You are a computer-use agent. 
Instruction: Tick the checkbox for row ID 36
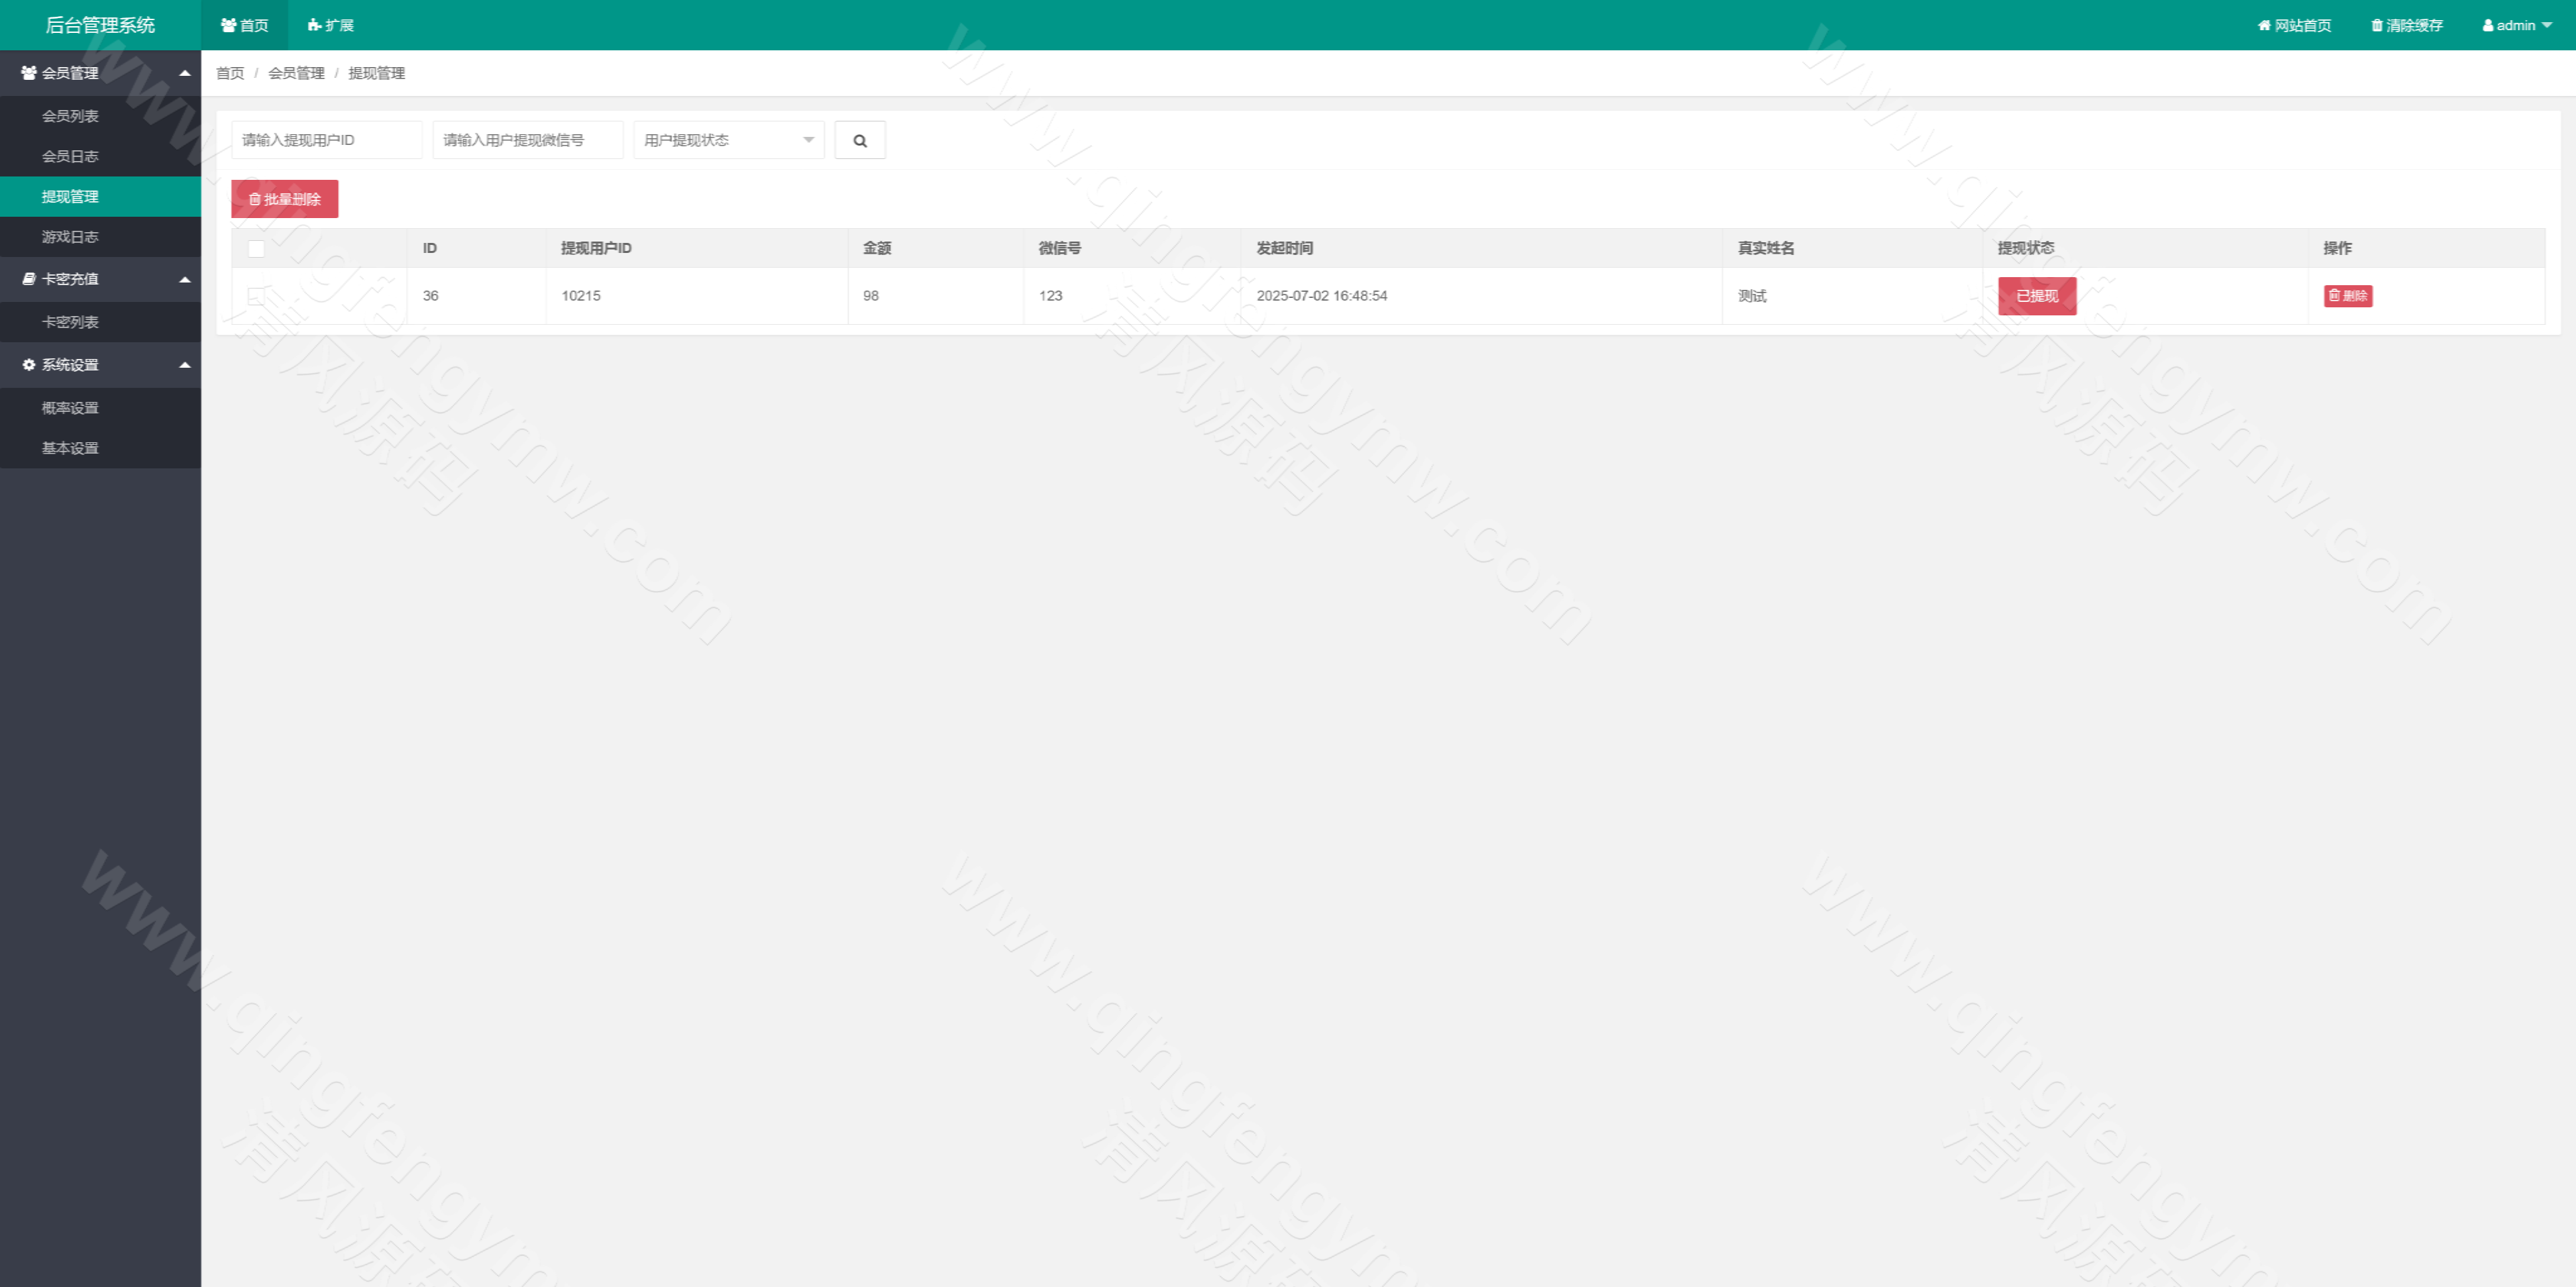[x=256, y=296]
